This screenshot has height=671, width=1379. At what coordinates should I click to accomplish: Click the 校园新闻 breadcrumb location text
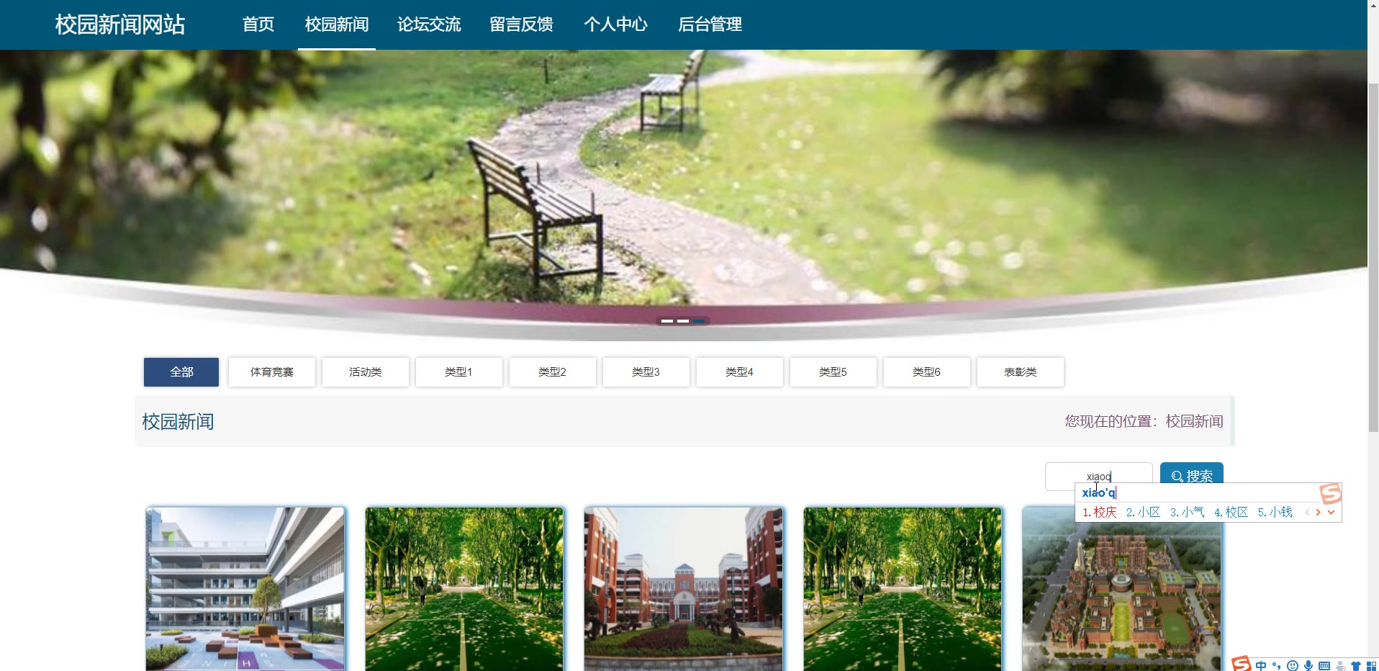(1195, 421)
